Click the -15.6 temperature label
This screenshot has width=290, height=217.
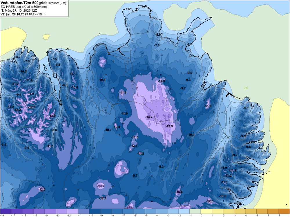(x=179, y=192)
